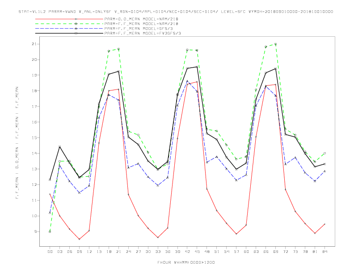Click y-axis tick value 13
The width and height of the screenshot is (354, 274).
[x=34, y=169]
